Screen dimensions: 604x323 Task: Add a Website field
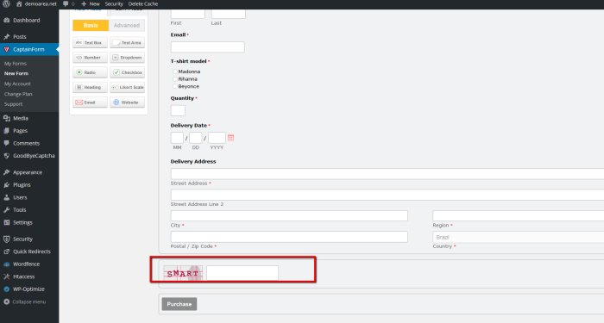(127, 102)
